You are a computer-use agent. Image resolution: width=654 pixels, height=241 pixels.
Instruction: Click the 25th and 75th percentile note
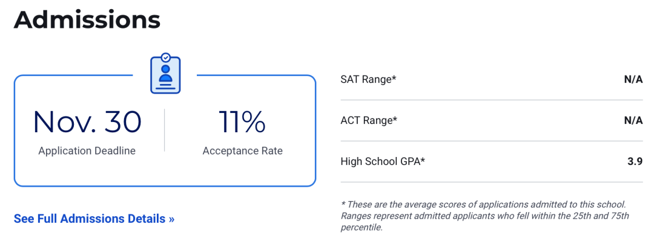click(x=484, y=222)
